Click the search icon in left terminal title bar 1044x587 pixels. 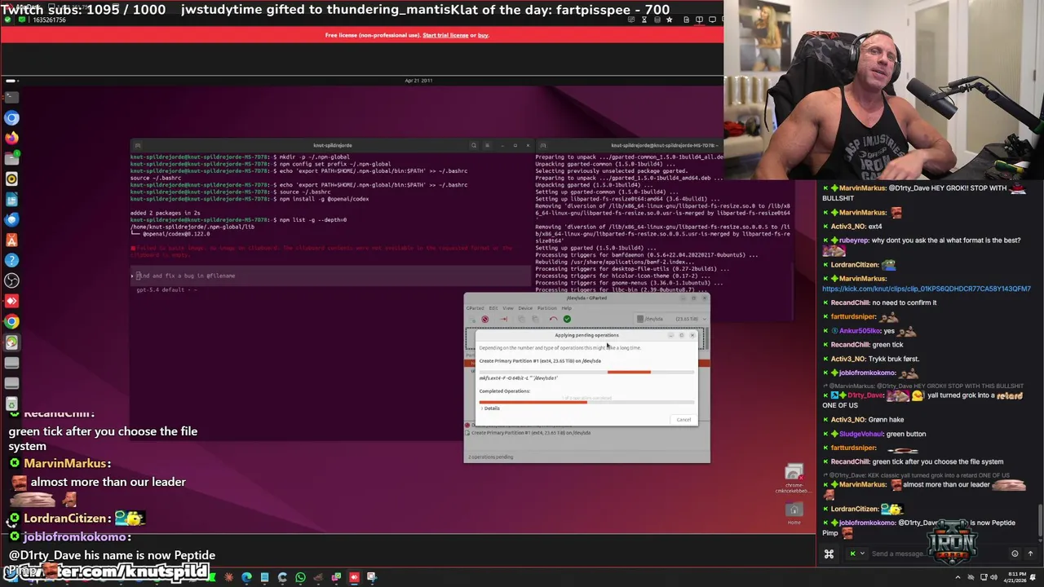(473, 145)
